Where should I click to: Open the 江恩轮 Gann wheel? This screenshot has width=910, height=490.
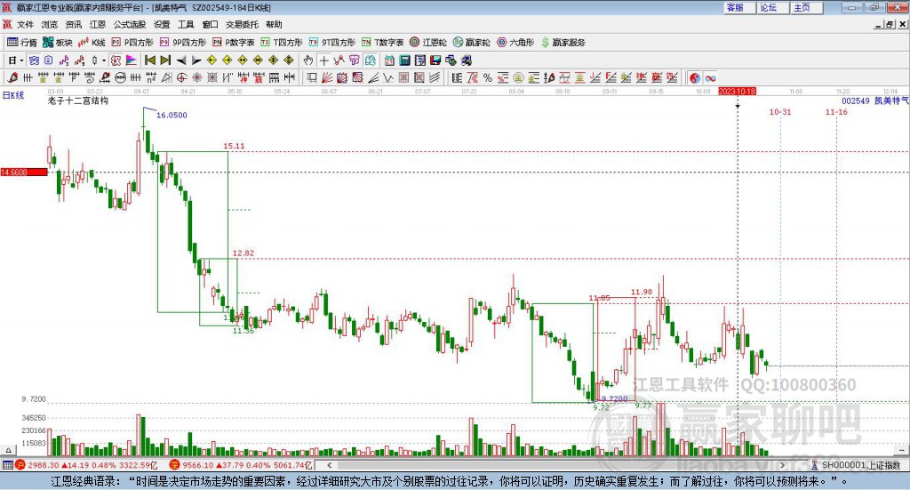point(428,43)
